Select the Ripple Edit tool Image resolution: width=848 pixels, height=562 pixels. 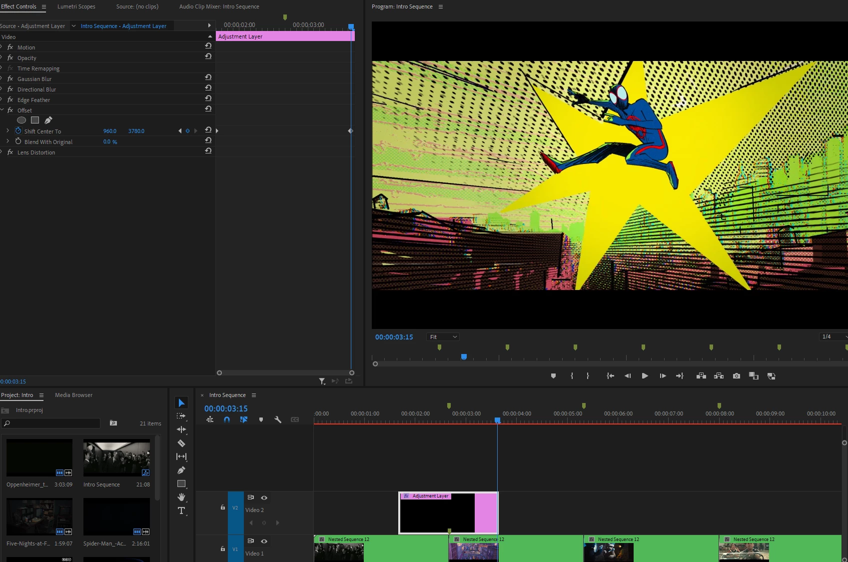coord(181,429)
